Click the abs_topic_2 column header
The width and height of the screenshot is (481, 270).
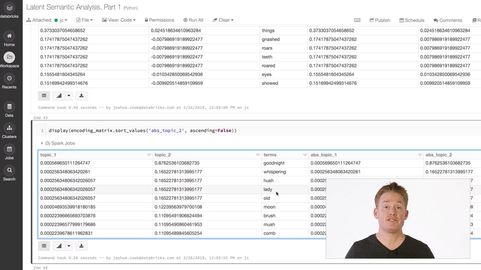tap(439, 155)
